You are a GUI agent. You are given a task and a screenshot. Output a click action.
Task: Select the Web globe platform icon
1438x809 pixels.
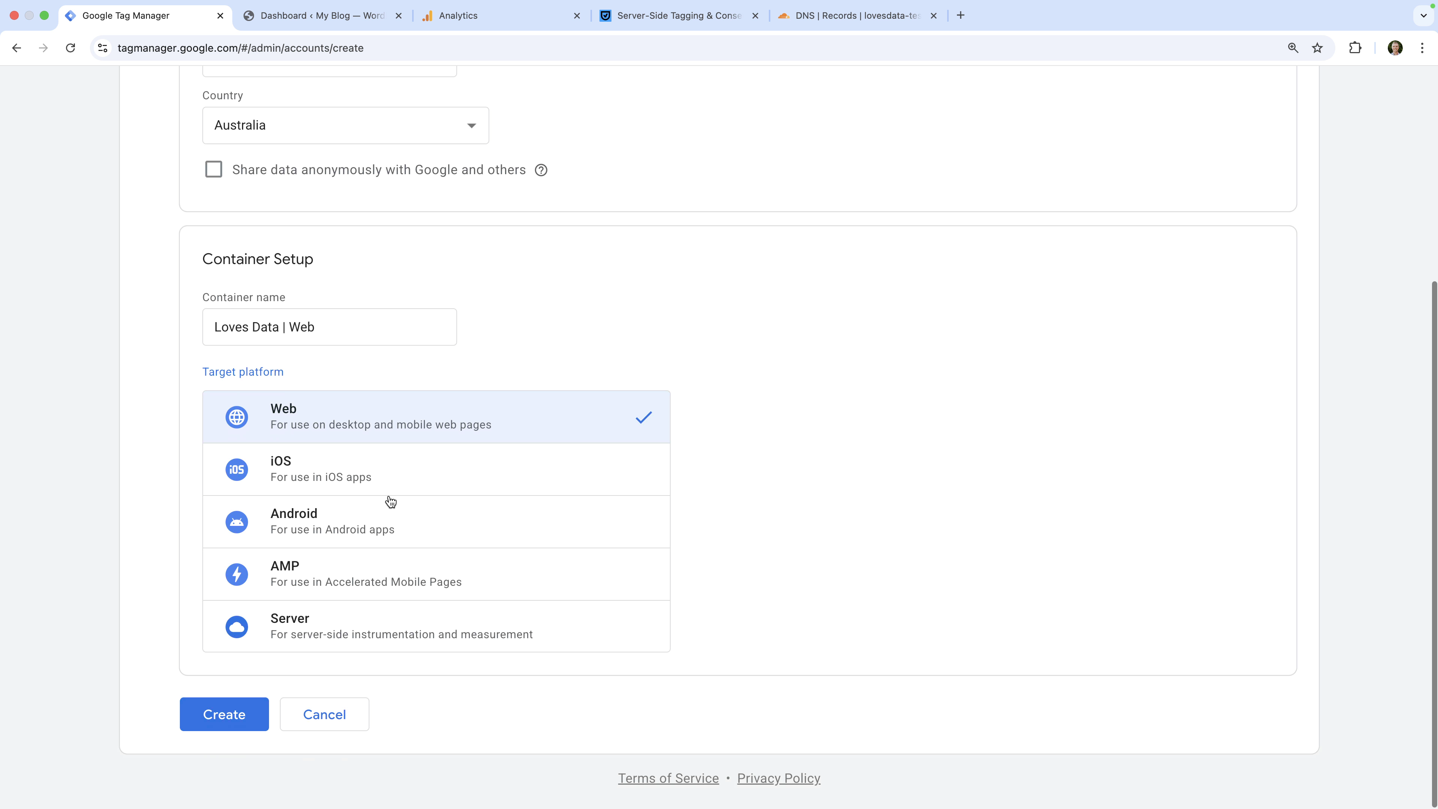pyautogui.click(x=237, y=417)
